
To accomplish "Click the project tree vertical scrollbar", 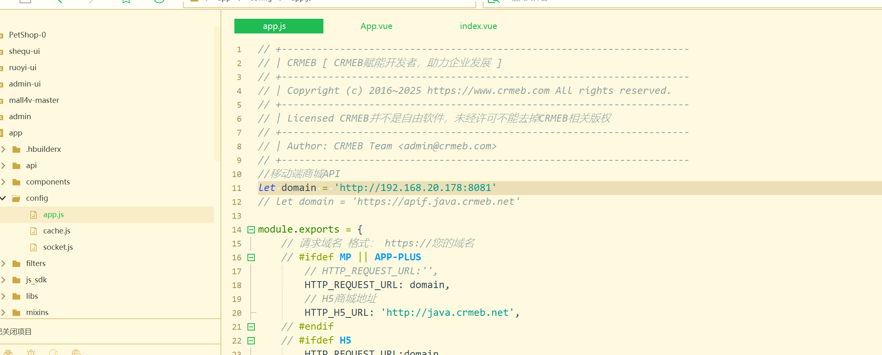I will tap(217, 94).
